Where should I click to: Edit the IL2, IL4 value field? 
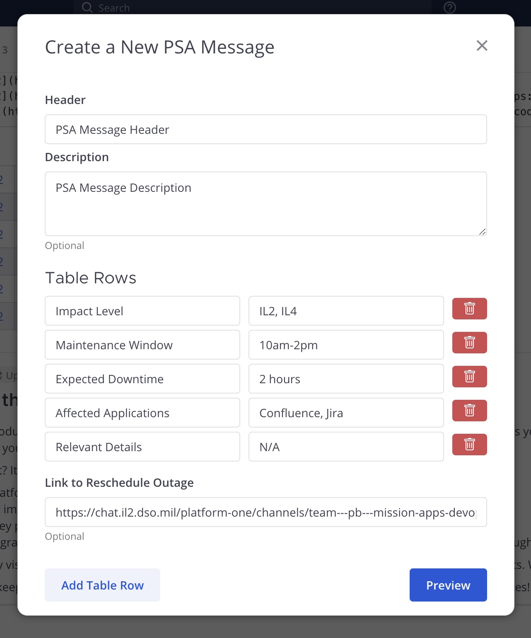pos(346,311)
